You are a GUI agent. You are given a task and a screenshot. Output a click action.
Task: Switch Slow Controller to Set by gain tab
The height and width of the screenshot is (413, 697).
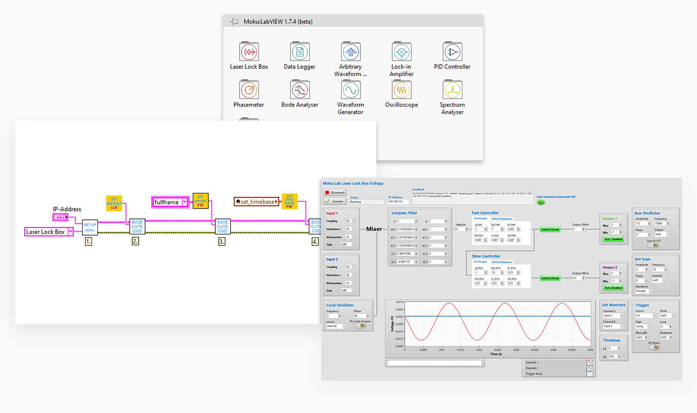[481, 261]
